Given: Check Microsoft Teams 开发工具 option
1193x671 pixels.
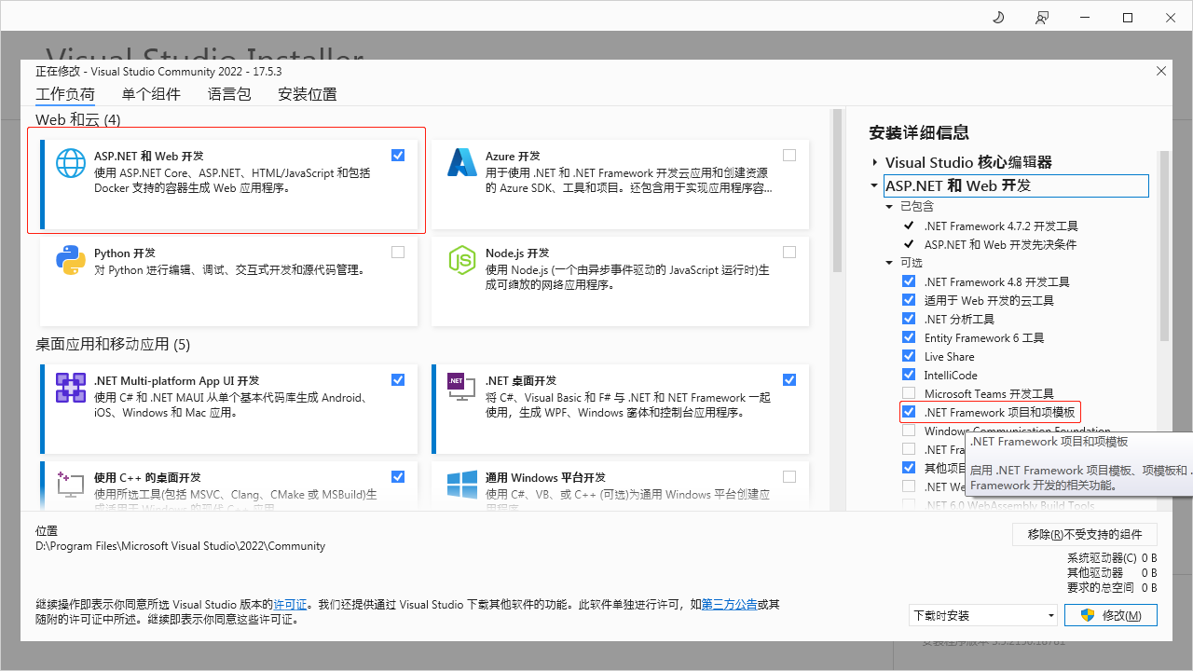Looking at the screenshot, I should [x=909, y=393].
